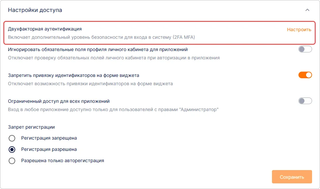Click the Отключает проверку обязательных полей description
This screenshot has height=189, width=320.
click(x=114, y=58)
